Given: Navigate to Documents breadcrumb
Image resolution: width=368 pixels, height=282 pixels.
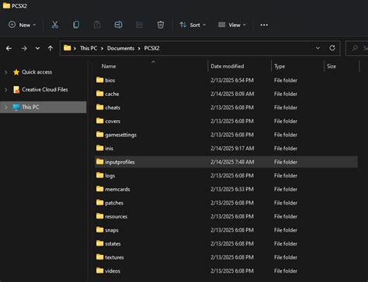Looking at the screenshot, I should (120, 48).
